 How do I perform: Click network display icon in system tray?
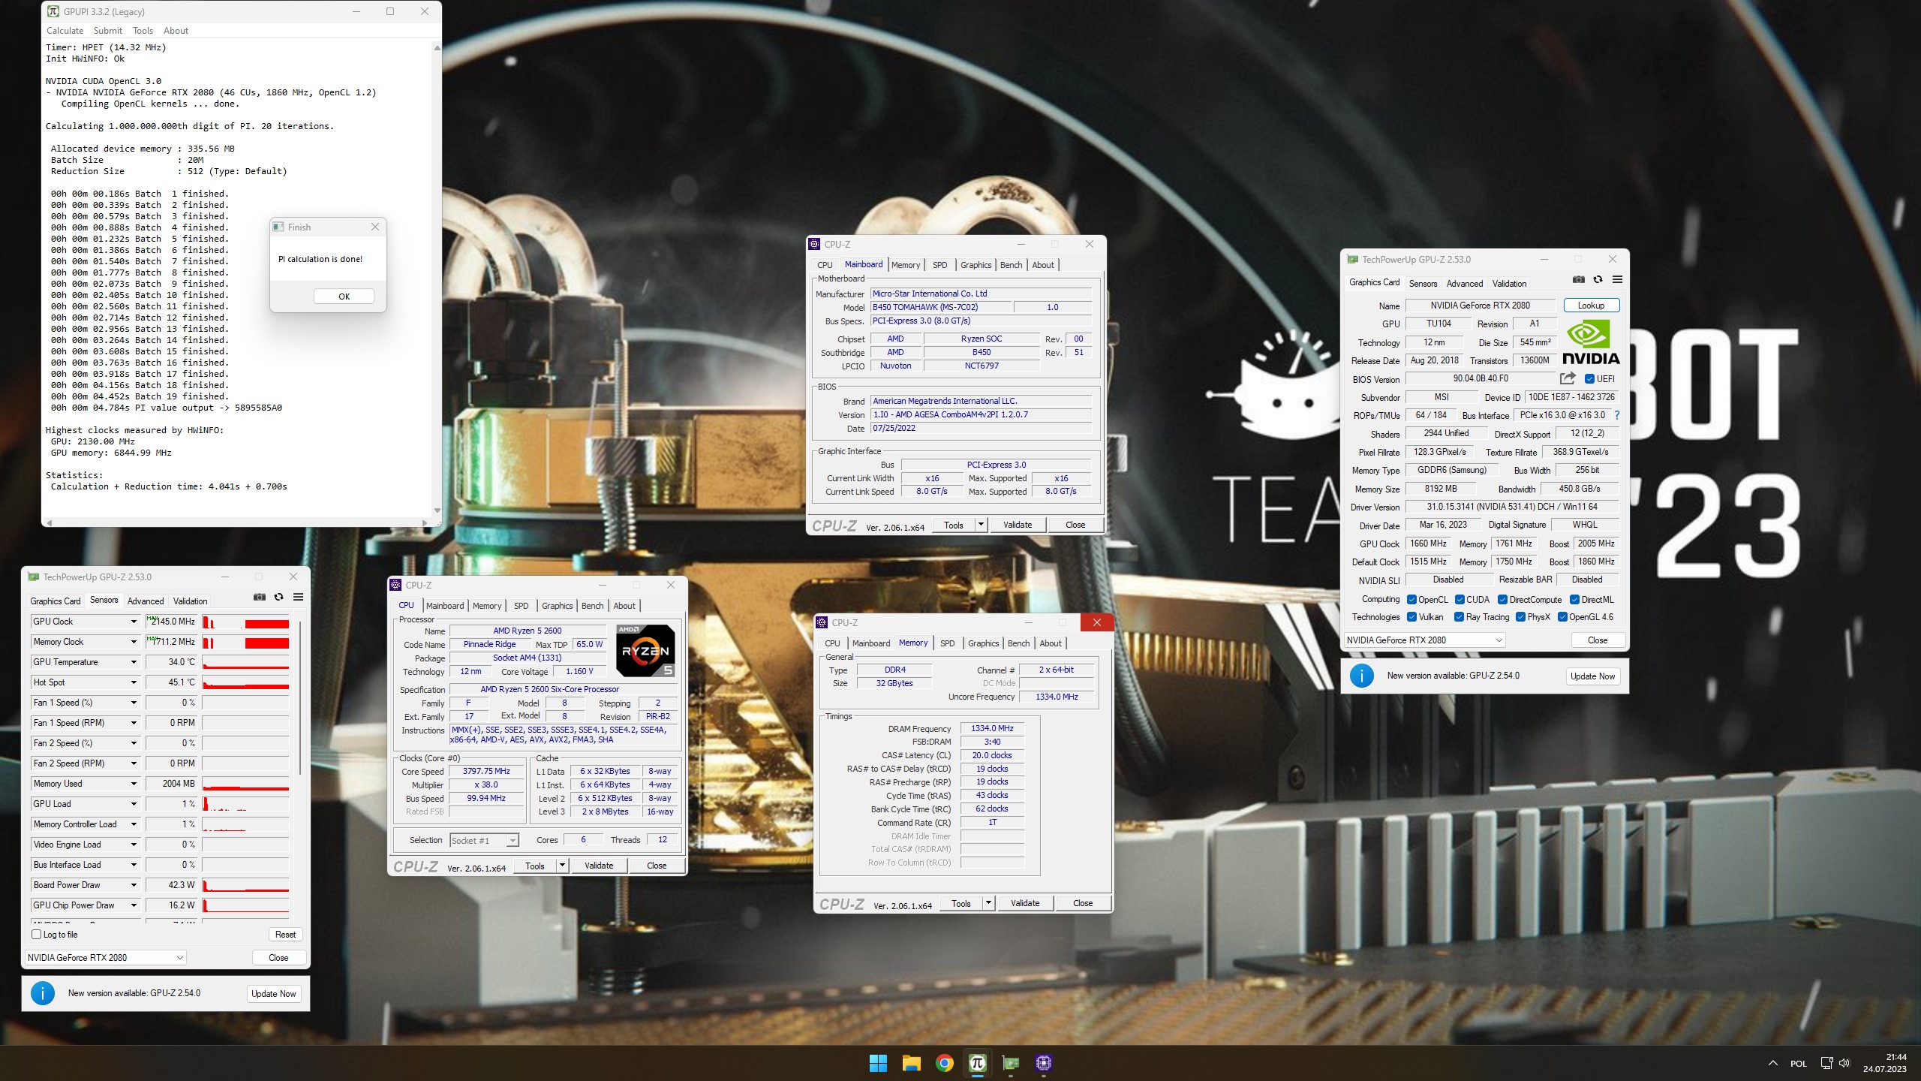click(1826, 1063)
